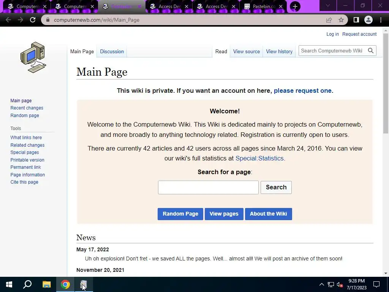
Task: Open the View history tab
Action: coord(279,51)
